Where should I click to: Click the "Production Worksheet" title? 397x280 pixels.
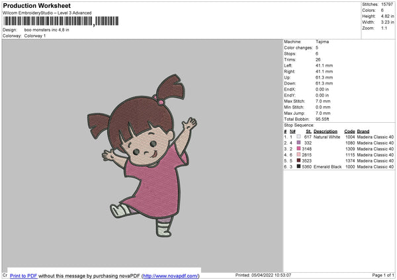coord(37,5)
